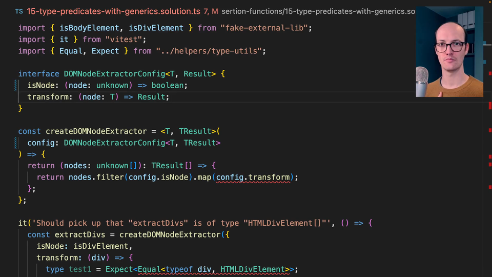Click the '7, M' problems badge on the tab

pos(211,11)
